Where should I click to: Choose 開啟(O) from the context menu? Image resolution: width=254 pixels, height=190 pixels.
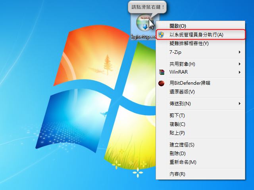click(200, 26)
